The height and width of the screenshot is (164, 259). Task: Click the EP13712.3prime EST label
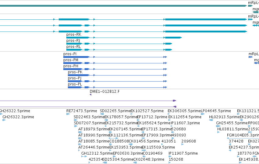(152, 117)
